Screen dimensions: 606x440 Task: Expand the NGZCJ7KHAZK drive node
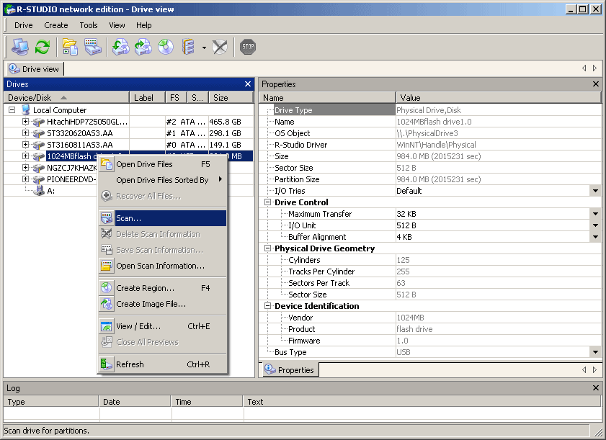25,168
